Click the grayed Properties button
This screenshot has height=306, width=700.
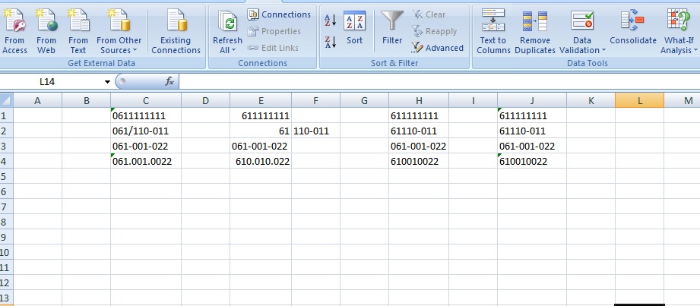pyautogui.click(x=274, y=31)
